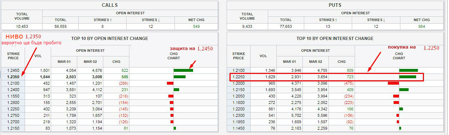Click the Calls change value 822
Viewport: 449px width, 135px height.
pos(124,70)
